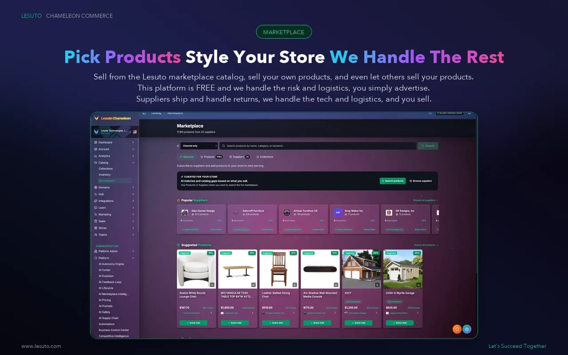Open the Search all products link
568x355 pixels.
pos(426,245)
